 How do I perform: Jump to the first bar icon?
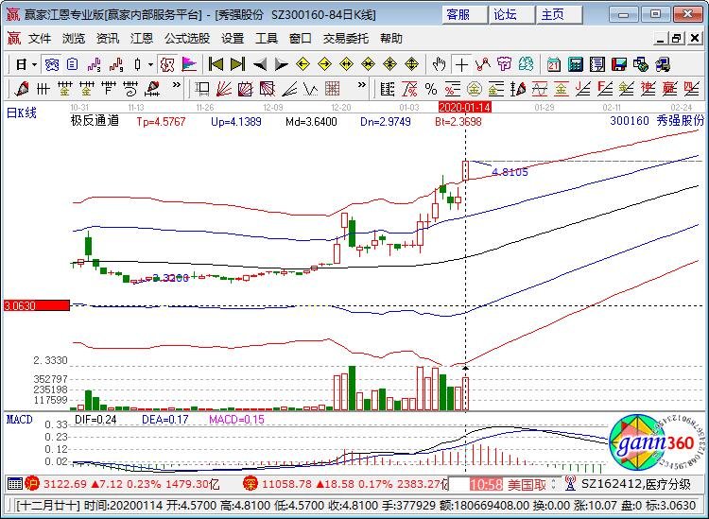pyautogui.click(x=216, y=64)
